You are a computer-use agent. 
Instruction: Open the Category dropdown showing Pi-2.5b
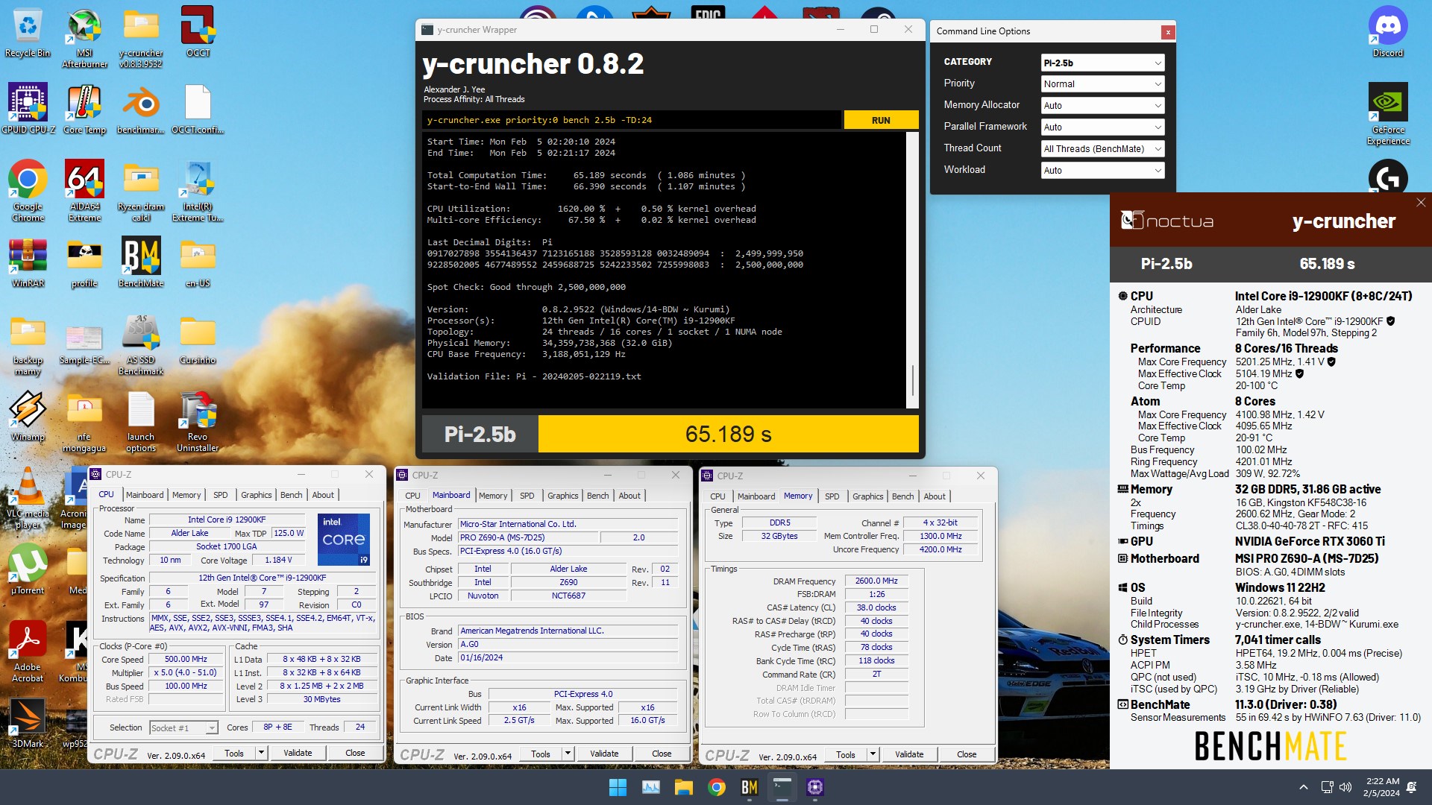tap(1102, 63)
